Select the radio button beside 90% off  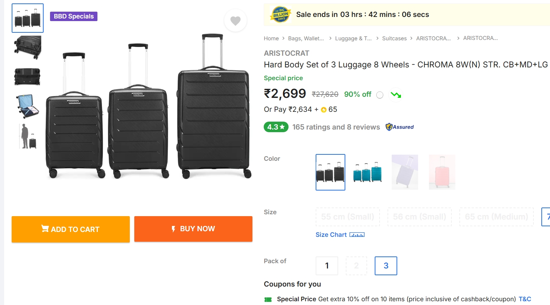click(x=380, y=95)
